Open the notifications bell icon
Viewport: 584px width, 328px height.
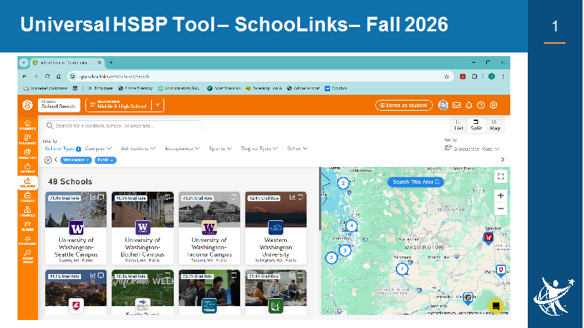[x=469, y=105]
